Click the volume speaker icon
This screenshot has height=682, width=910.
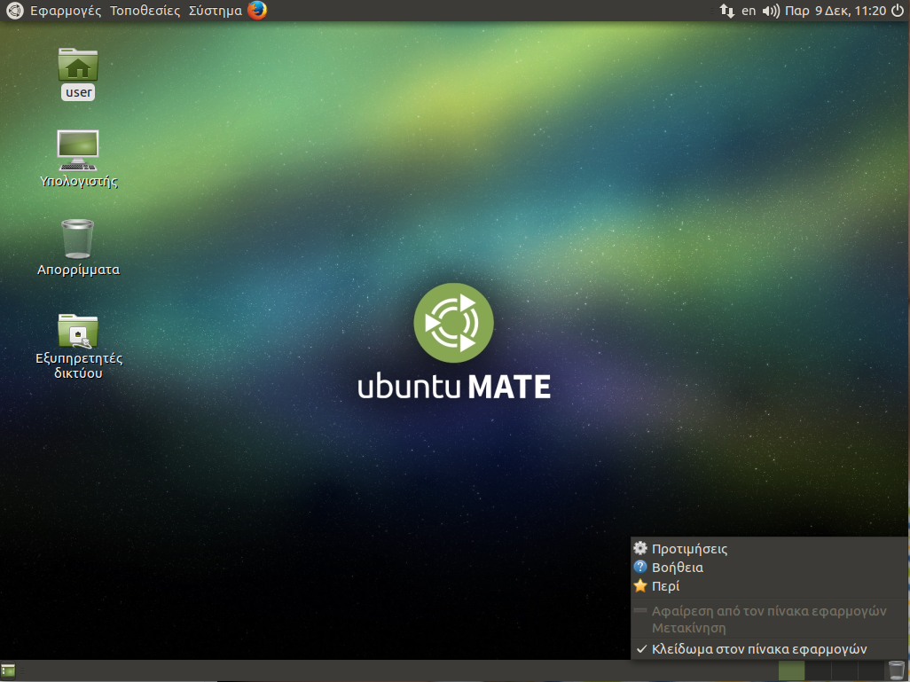tap(771, 11)
